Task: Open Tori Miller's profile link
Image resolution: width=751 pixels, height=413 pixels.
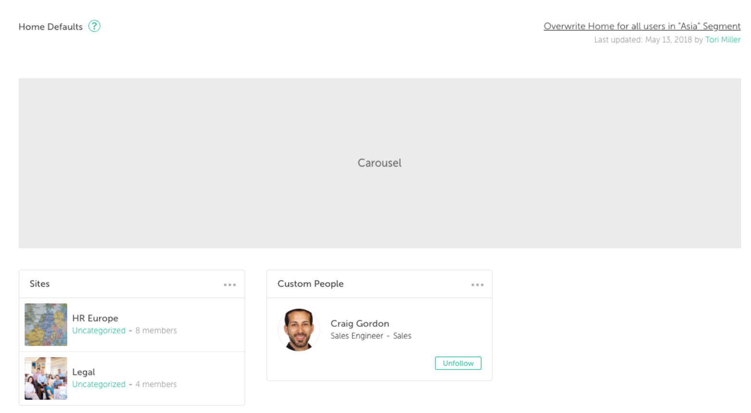Action: [723, 40]
